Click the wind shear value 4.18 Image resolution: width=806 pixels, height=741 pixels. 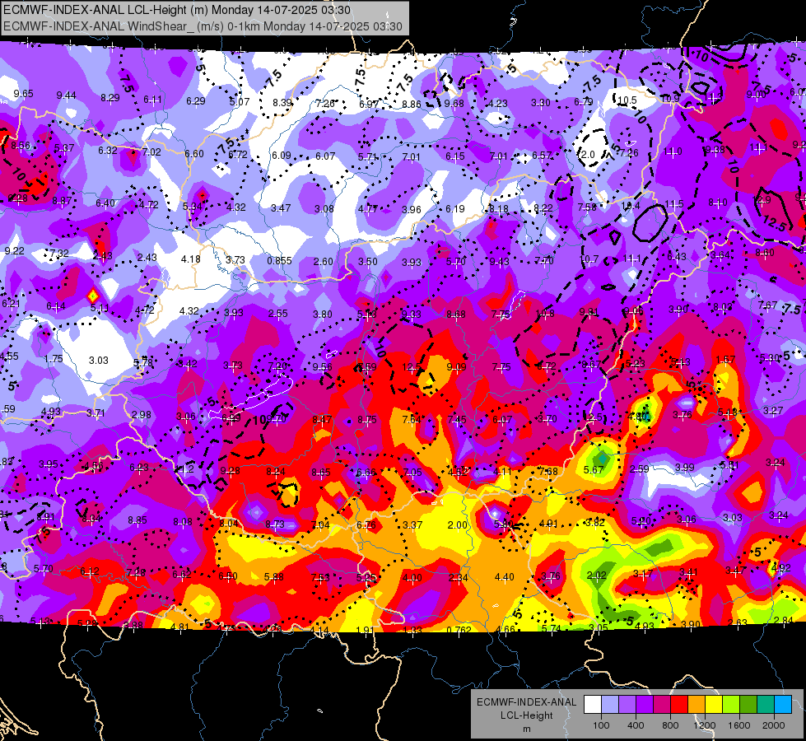tap(191, 259)
